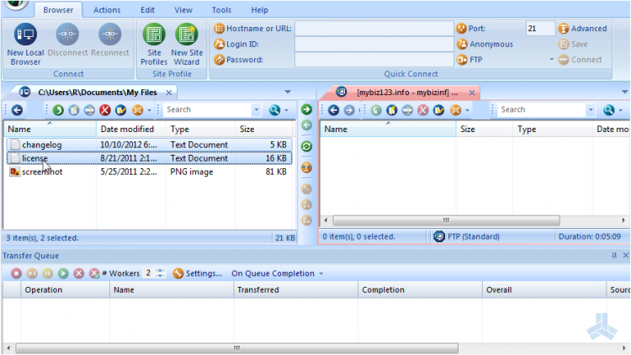Image resolution: width=631 pixels, height=355 pixels.
Task: Open properties icon in local toolbar
Action: (x=120, y=110)
